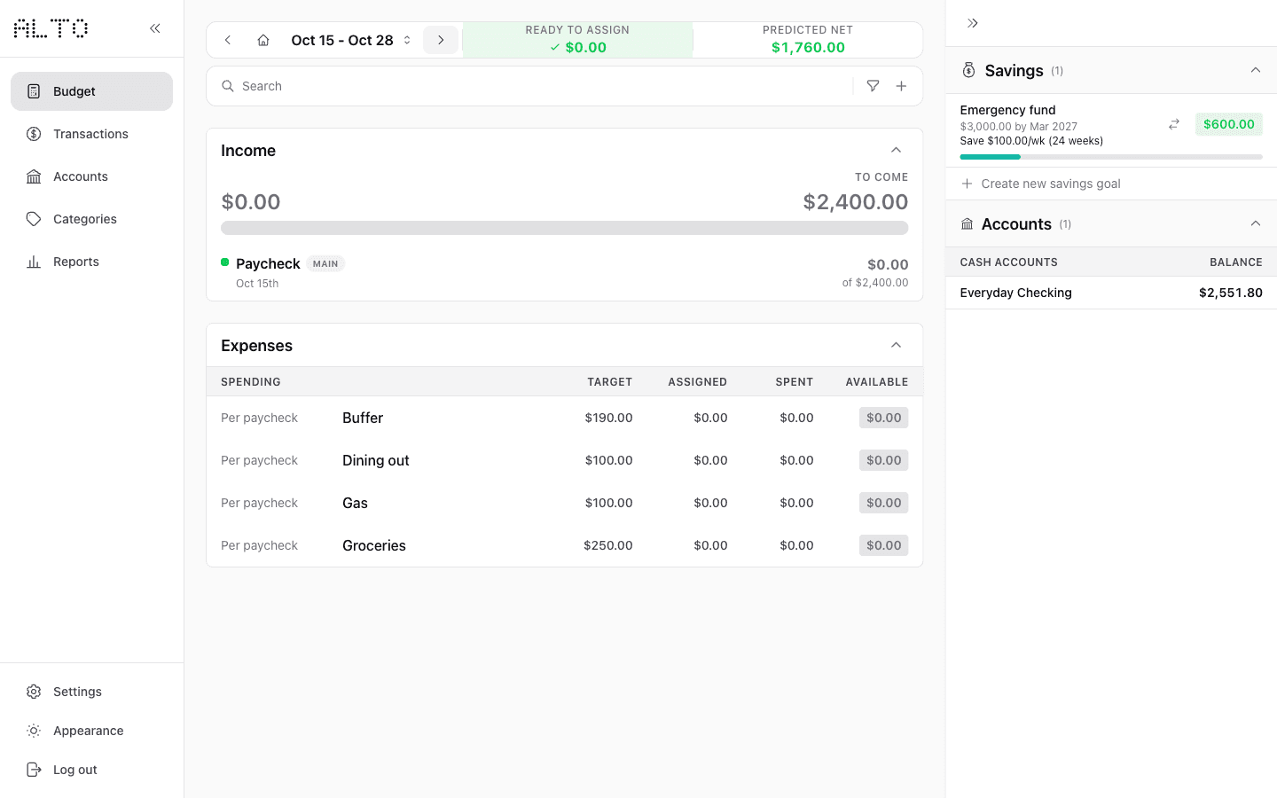The image size is (1277, 798).
Task: Click the Emergency fund $600.00 amount
Action: click(x=1228, y=124)
